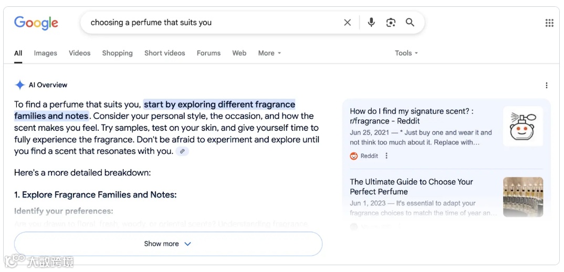Switch to the Videos tab
564x272 pixels.
[79, 53]
